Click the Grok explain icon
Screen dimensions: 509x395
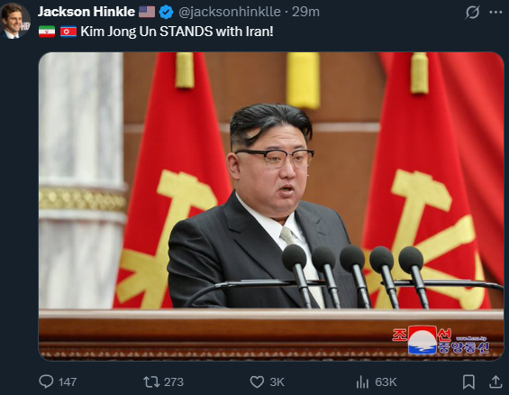[x=472, y=13]
